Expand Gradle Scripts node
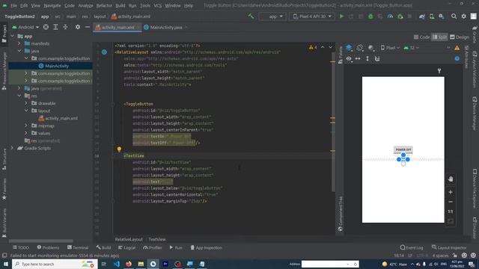 12,148
